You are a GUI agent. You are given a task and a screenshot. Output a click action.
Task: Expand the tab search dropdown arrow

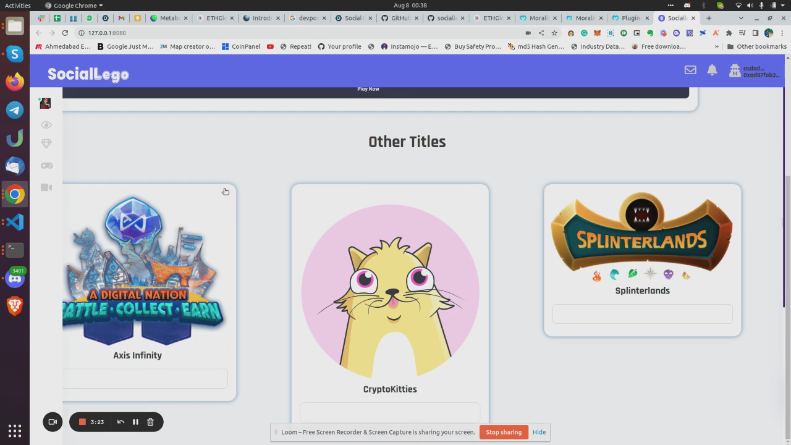[x=741, y=18]
